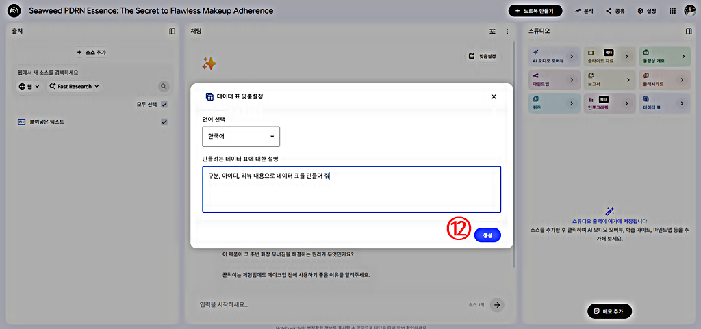Expand 마인드맵 customize arrow

[x=572, y=80]
